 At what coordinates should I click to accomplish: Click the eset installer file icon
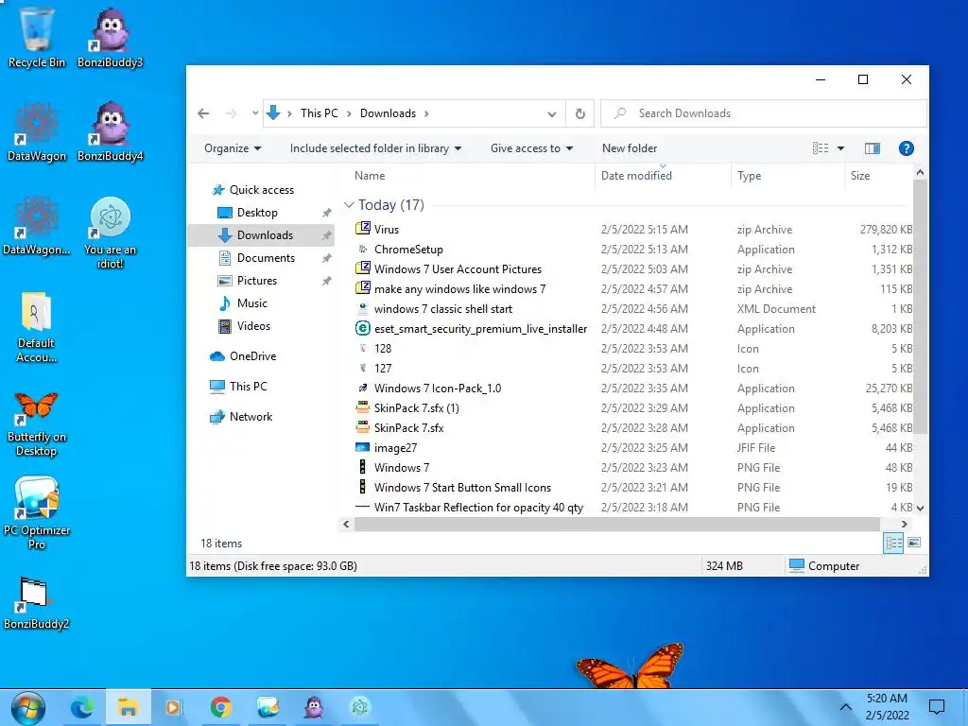[x=363, y=328]
